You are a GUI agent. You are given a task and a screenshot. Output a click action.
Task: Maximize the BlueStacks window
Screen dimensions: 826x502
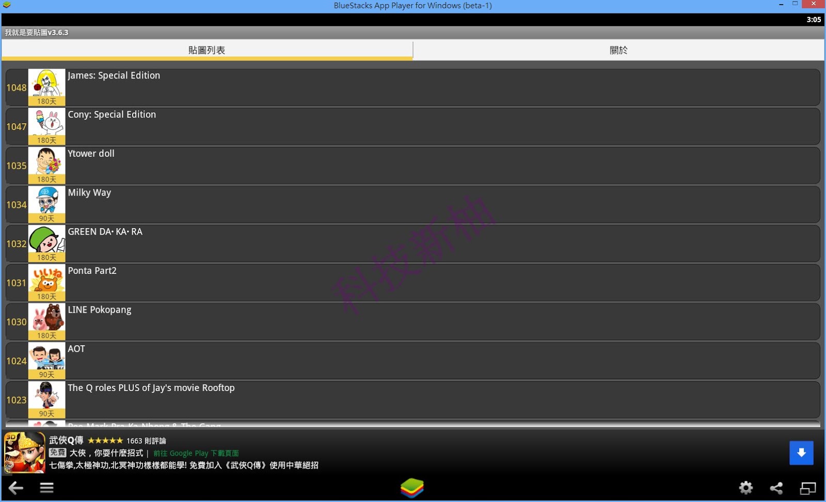coord(795,4)
